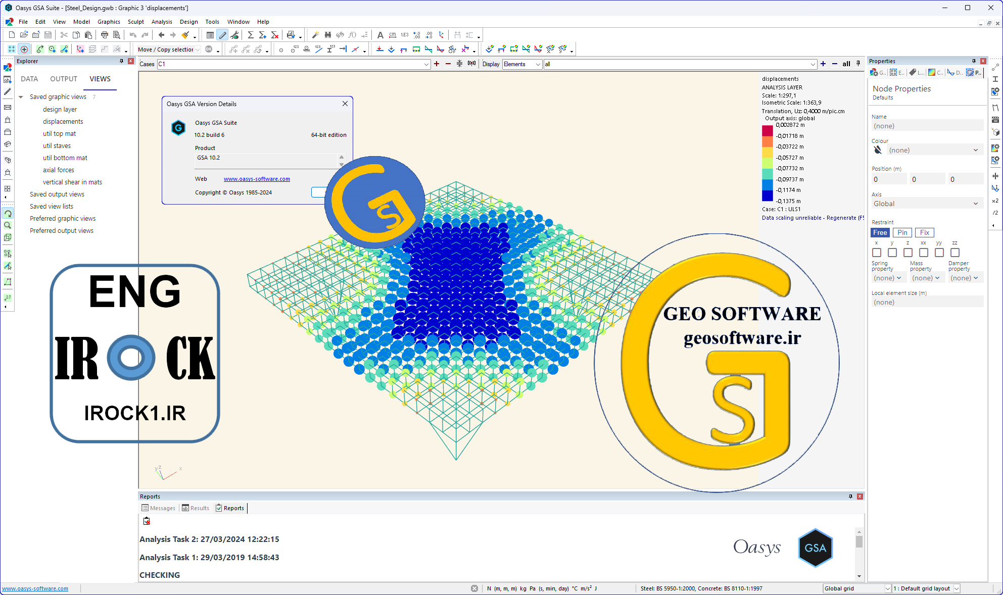Click the brush clean-up icon

click(185, 35)
